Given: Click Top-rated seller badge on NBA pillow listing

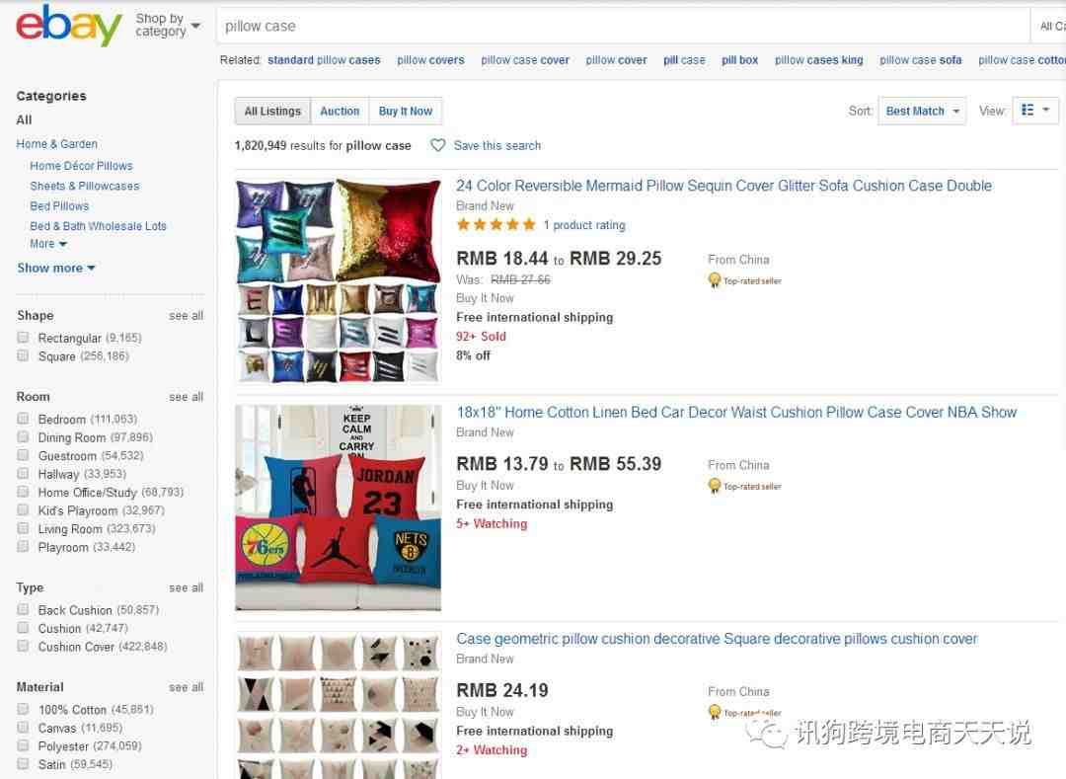Looking at the screenshot, I should pyautogui.click(x=744, y=486).
